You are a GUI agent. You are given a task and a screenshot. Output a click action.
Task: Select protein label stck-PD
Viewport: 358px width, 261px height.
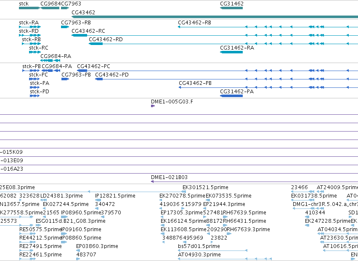tap(40, 92)
